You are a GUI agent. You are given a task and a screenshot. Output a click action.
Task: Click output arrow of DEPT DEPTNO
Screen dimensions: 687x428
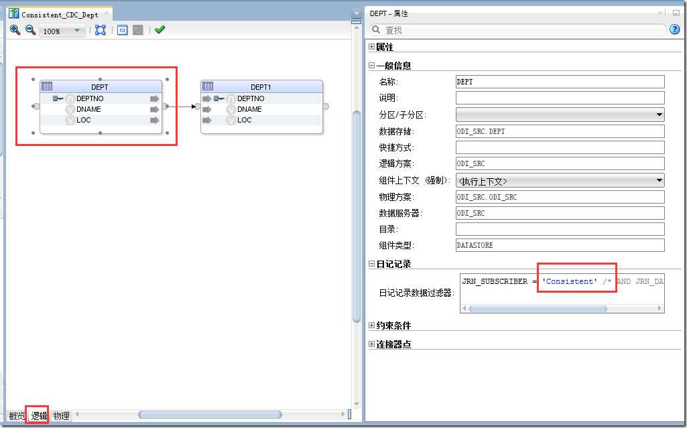tap(154, 98)
